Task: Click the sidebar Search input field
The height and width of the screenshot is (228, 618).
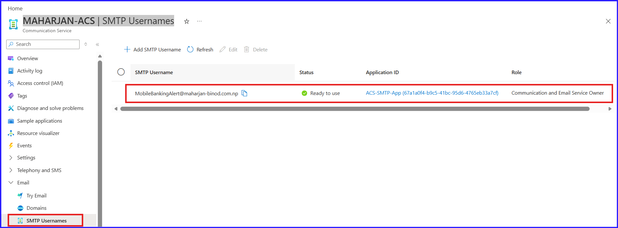Action: (43, 44)
